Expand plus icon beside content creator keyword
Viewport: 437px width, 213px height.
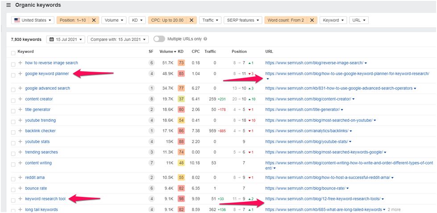[20, 99]
